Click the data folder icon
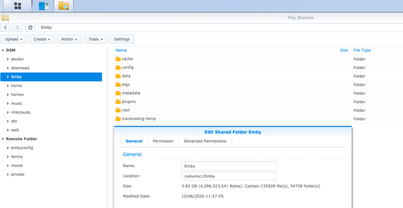The height and width of the screenshot is (208, 403). pyautogui.click(x=118, y=76)
